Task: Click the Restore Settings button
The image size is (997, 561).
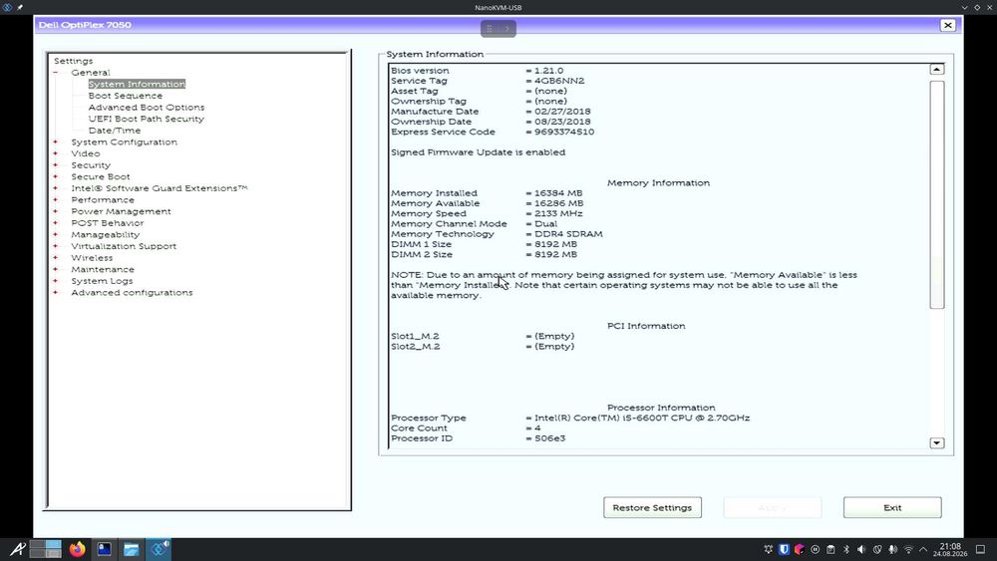Action: pyautogui.click(x=652, y=507)
